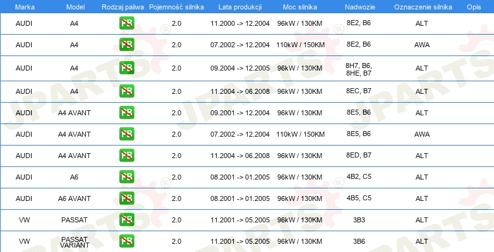Viewport: 494px width, 252px height.
Task: Click date 08.2001 -> 01.2005 in A6 AVANT row
Action: (x=240, y=198)
